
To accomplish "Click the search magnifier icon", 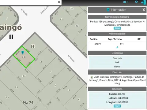I will pyautogui.click(x=59, y=2).
